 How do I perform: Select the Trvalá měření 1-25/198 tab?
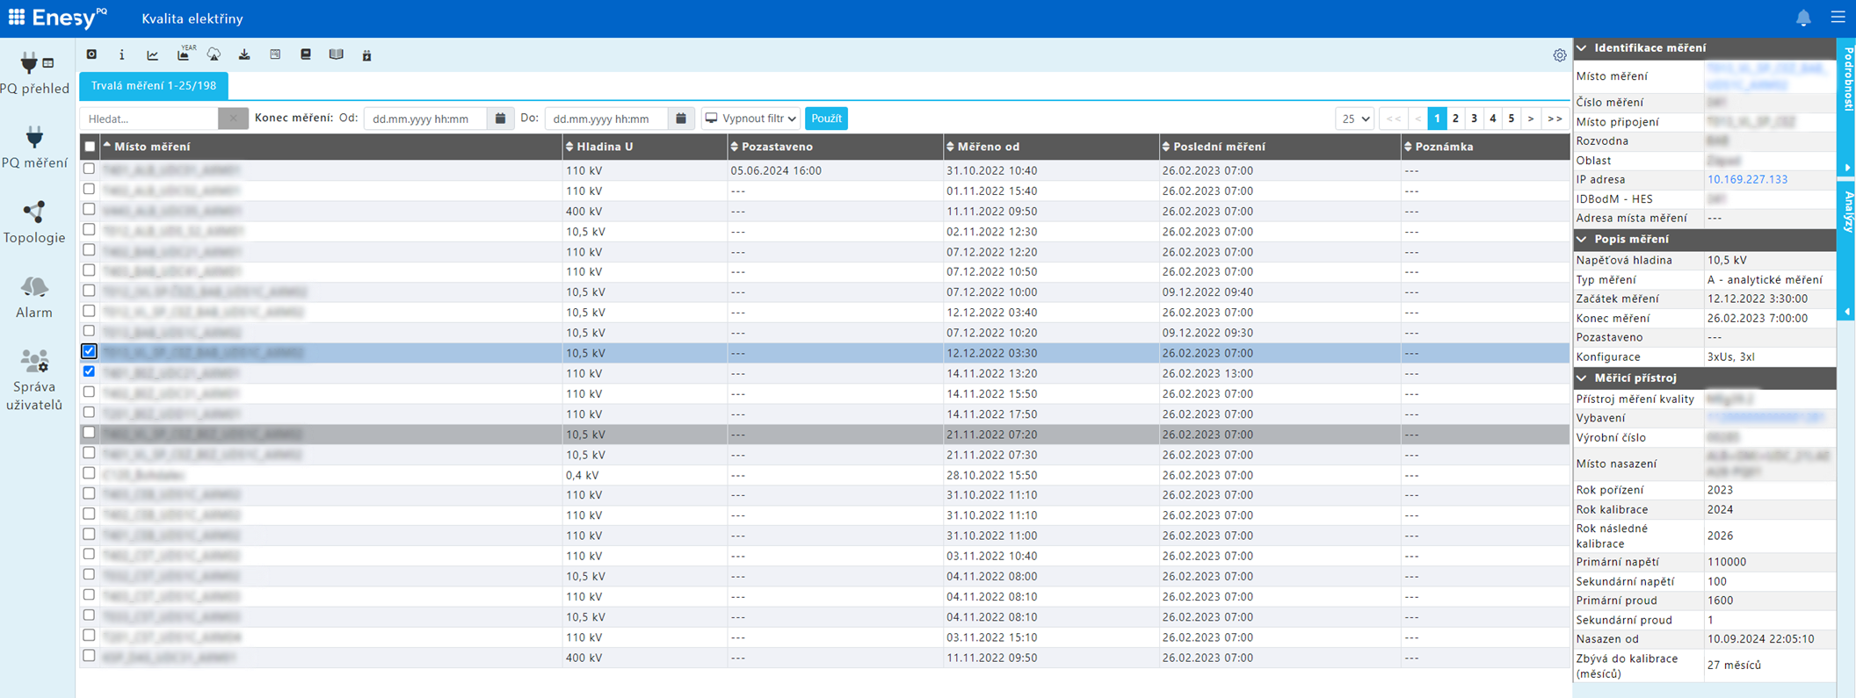click(154, 86)
